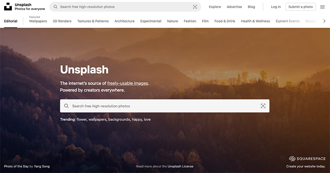Screen dimensions: 330x173
Task: Open the freely-usable images link
Action: tap(127, 83)
